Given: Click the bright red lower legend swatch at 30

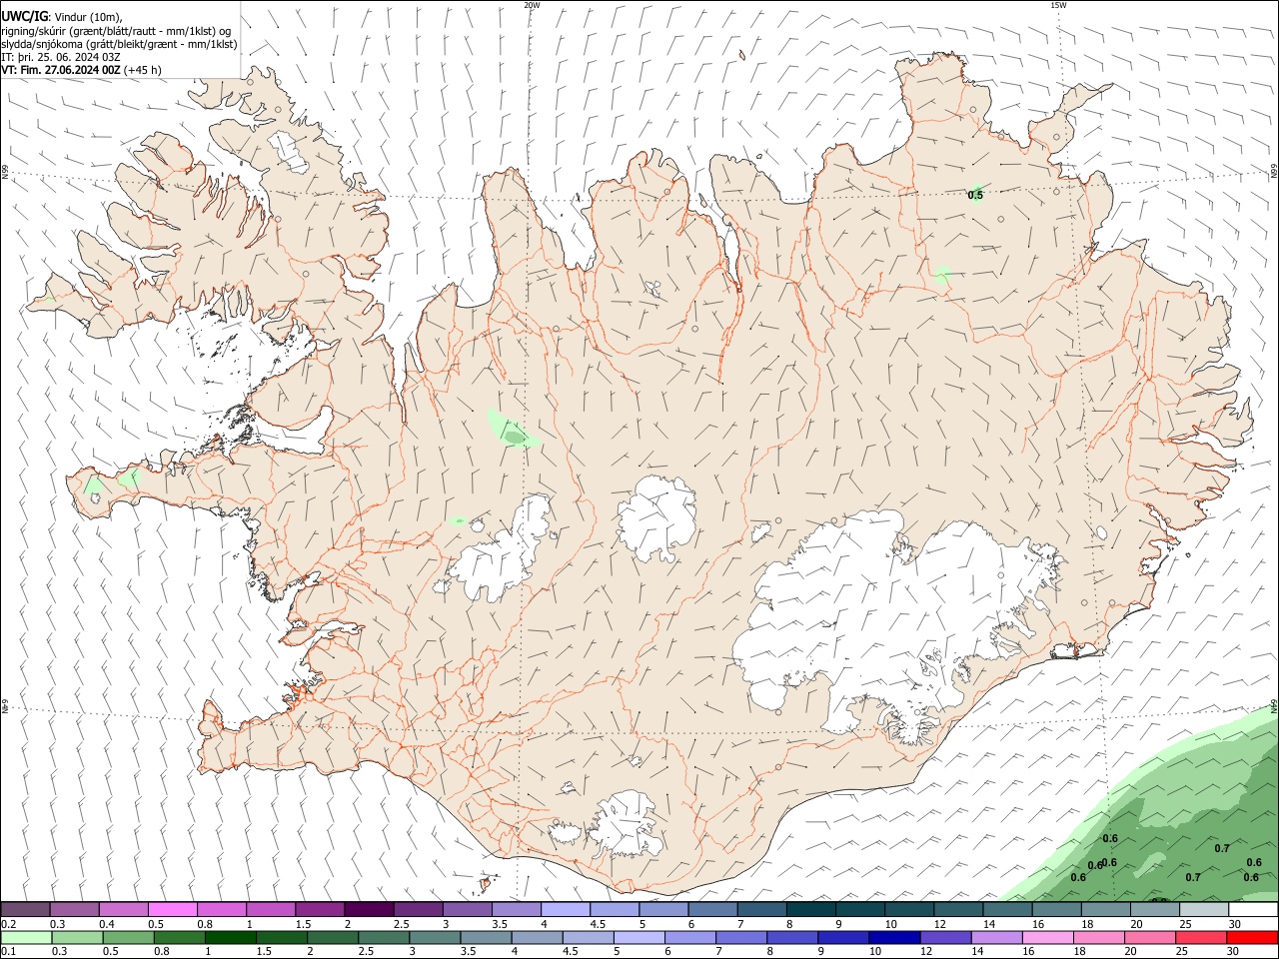Looking at the screenshot, I should click(1251, 937).
